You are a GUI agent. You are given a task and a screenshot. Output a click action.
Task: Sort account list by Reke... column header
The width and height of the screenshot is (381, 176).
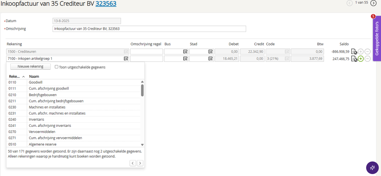[x=17, y=76]
